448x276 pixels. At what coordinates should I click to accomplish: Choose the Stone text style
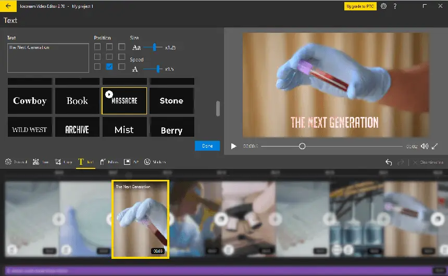(x=171, y=101)
